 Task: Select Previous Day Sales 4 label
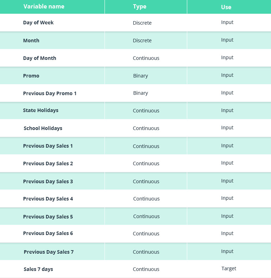[x=48, y=199]
